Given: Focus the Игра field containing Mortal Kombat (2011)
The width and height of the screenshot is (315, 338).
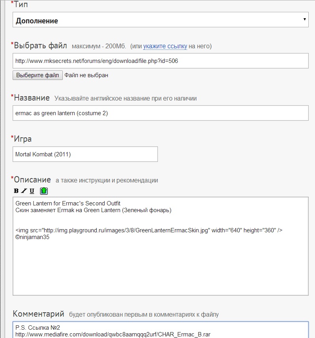Looking at the screenshot, I should (x=85, y=154).
